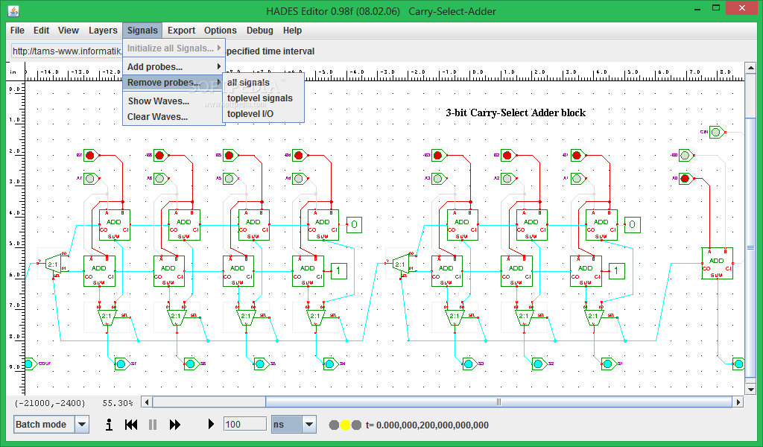This screenshot has height=447, width=763.
Task: Select the upper ADD block under B7
Action: click(x=114, y=225)
